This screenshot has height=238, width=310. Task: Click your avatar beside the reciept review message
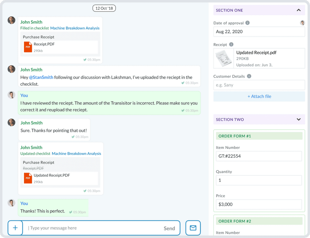point(12,95)
